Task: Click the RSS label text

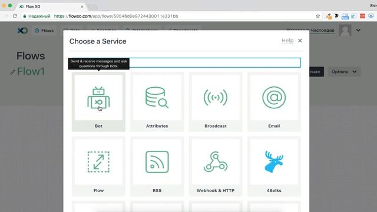Action: click(157, 190)
